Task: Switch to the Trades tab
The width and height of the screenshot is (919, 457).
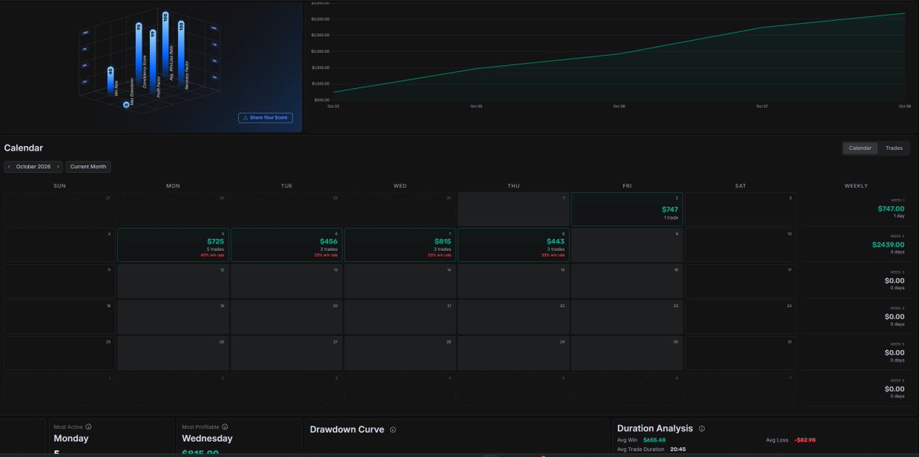Action: tap(894, 148)
